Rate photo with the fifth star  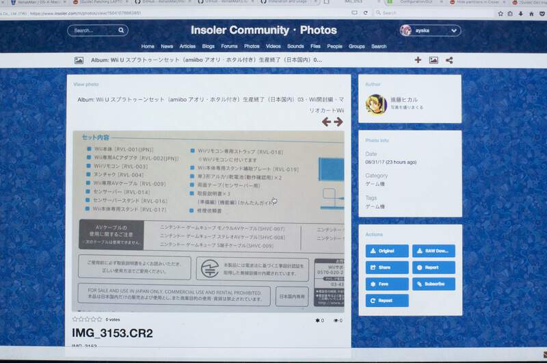point(99,319)
